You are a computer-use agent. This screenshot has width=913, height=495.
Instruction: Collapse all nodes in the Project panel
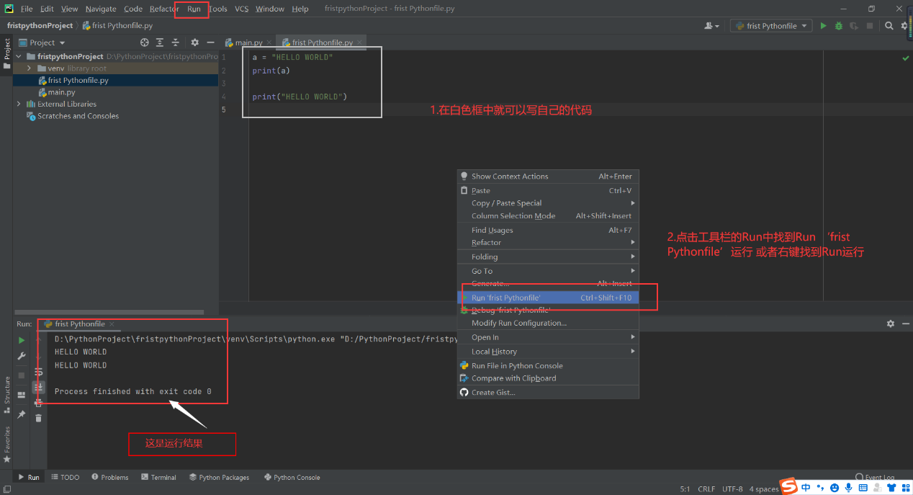175,43
